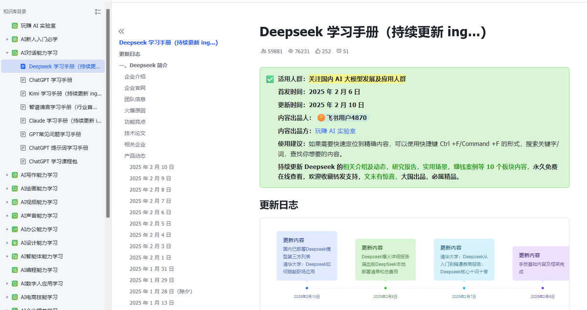587x310 pixels.
Task: Expand the AI新人入门必学 tree node arrow
Action: point(7,39)
